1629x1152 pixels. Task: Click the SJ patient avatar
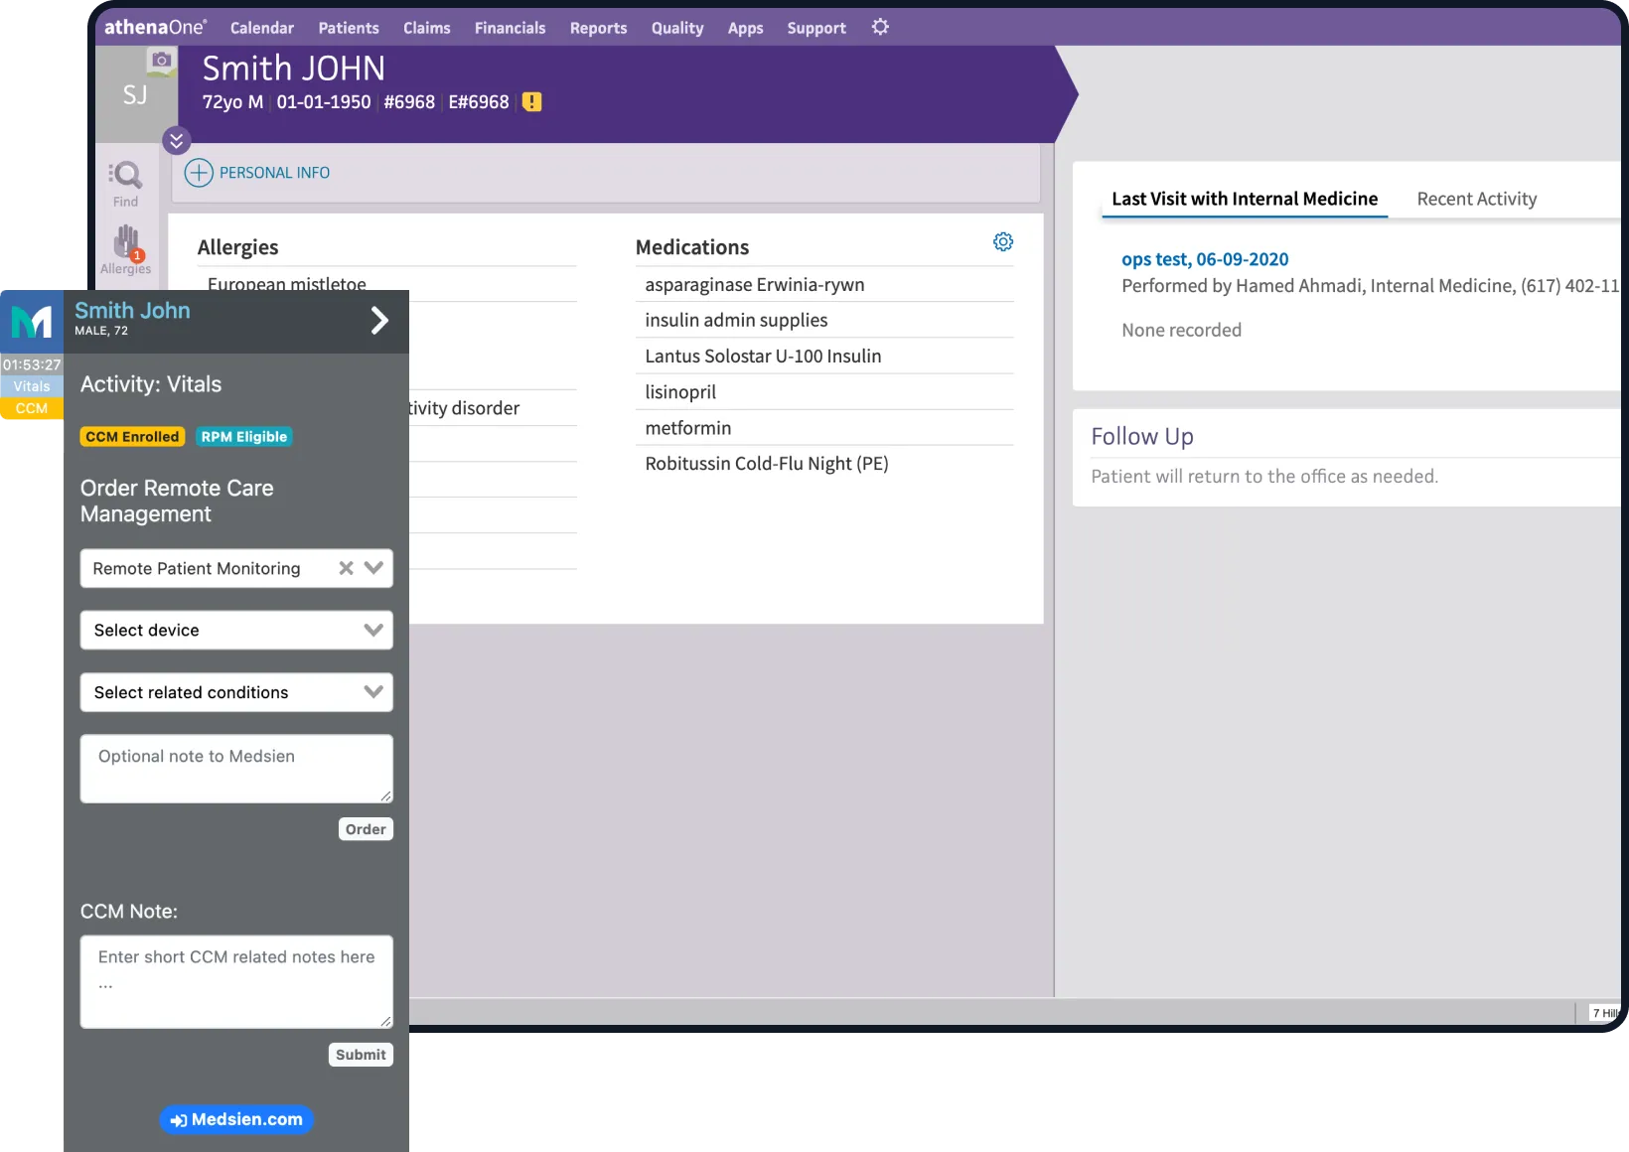(x=136, y=94)
